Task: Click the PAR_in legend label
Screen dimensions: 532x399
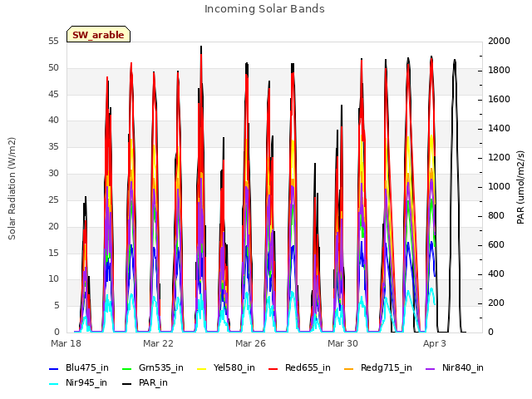Action: [x=153, y=382]
